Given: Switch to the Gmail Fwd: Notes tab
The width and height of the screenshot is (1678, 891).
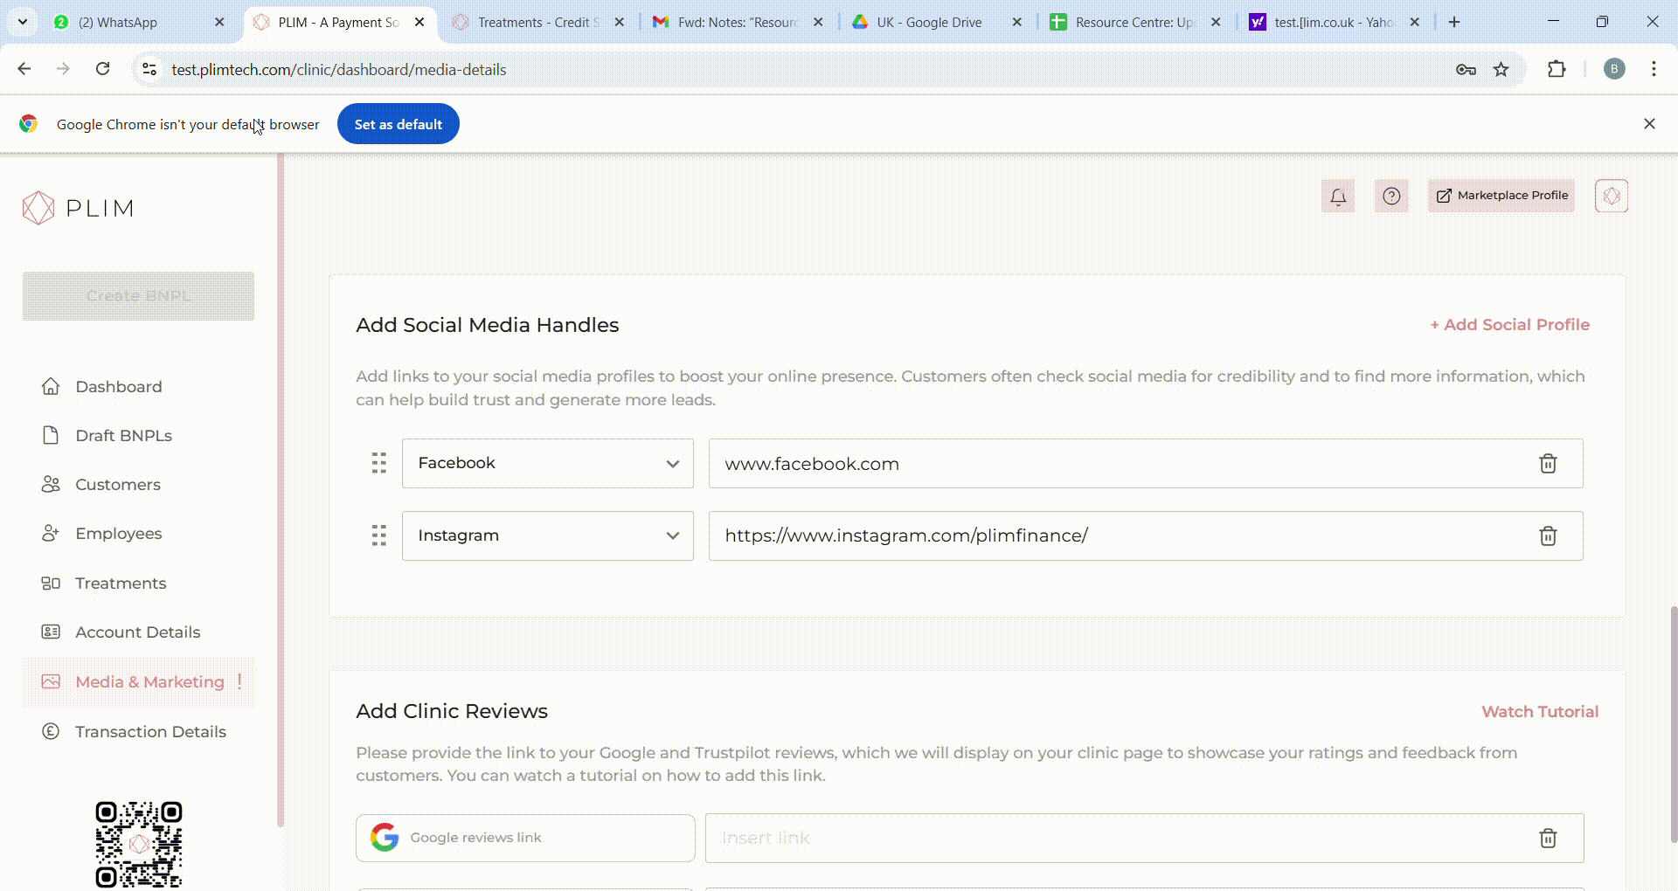Looking at the screenshot, I should tap(737, 22).
